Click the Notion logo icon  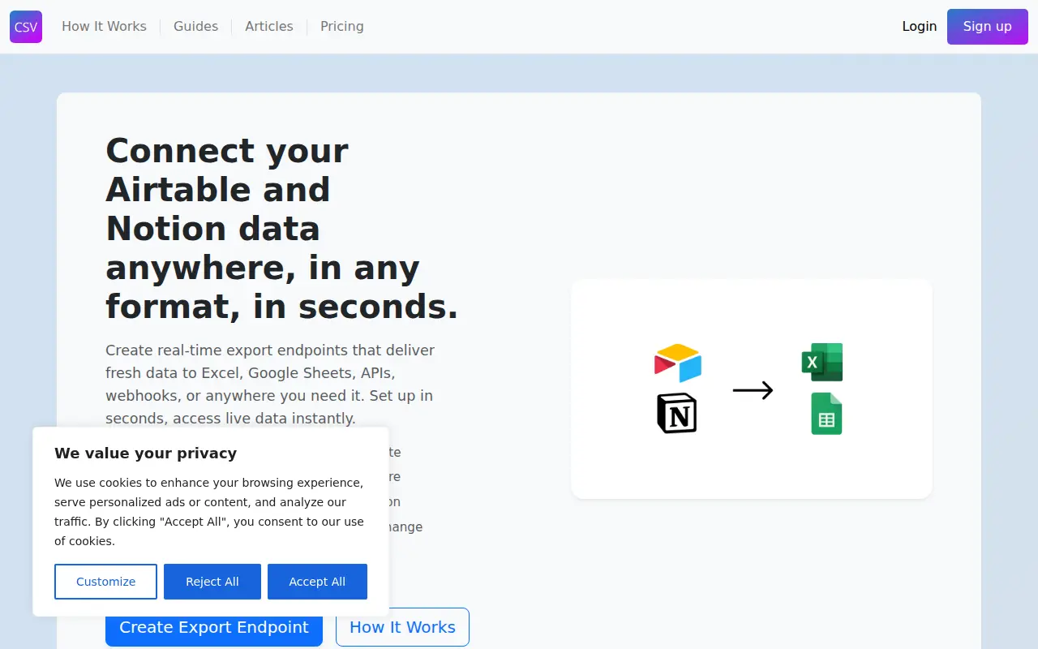[x=677, y=413]
